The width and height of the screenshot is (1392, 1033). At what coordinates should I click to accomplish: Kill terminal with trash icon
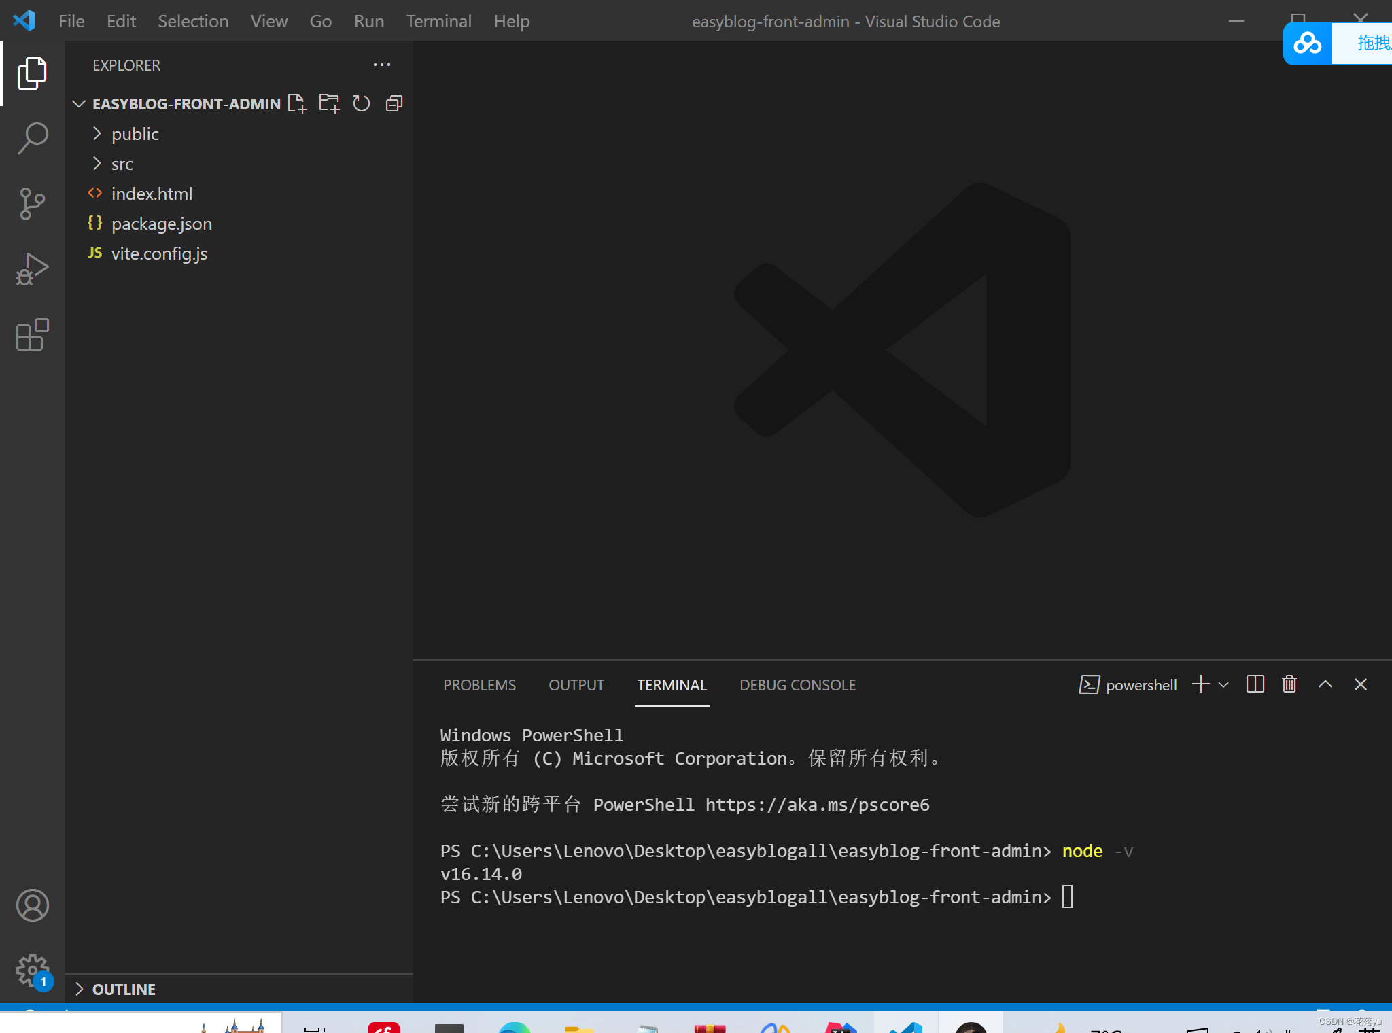click(1289, 684)
